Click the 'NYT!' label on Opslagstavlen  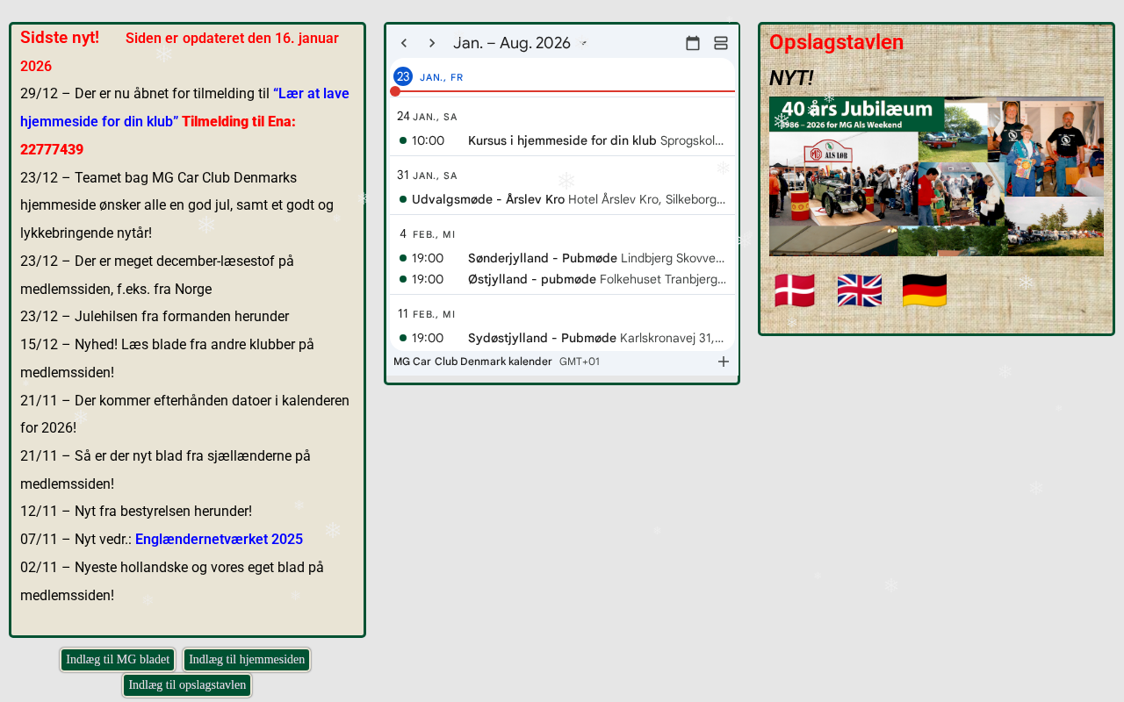[791, 78]
